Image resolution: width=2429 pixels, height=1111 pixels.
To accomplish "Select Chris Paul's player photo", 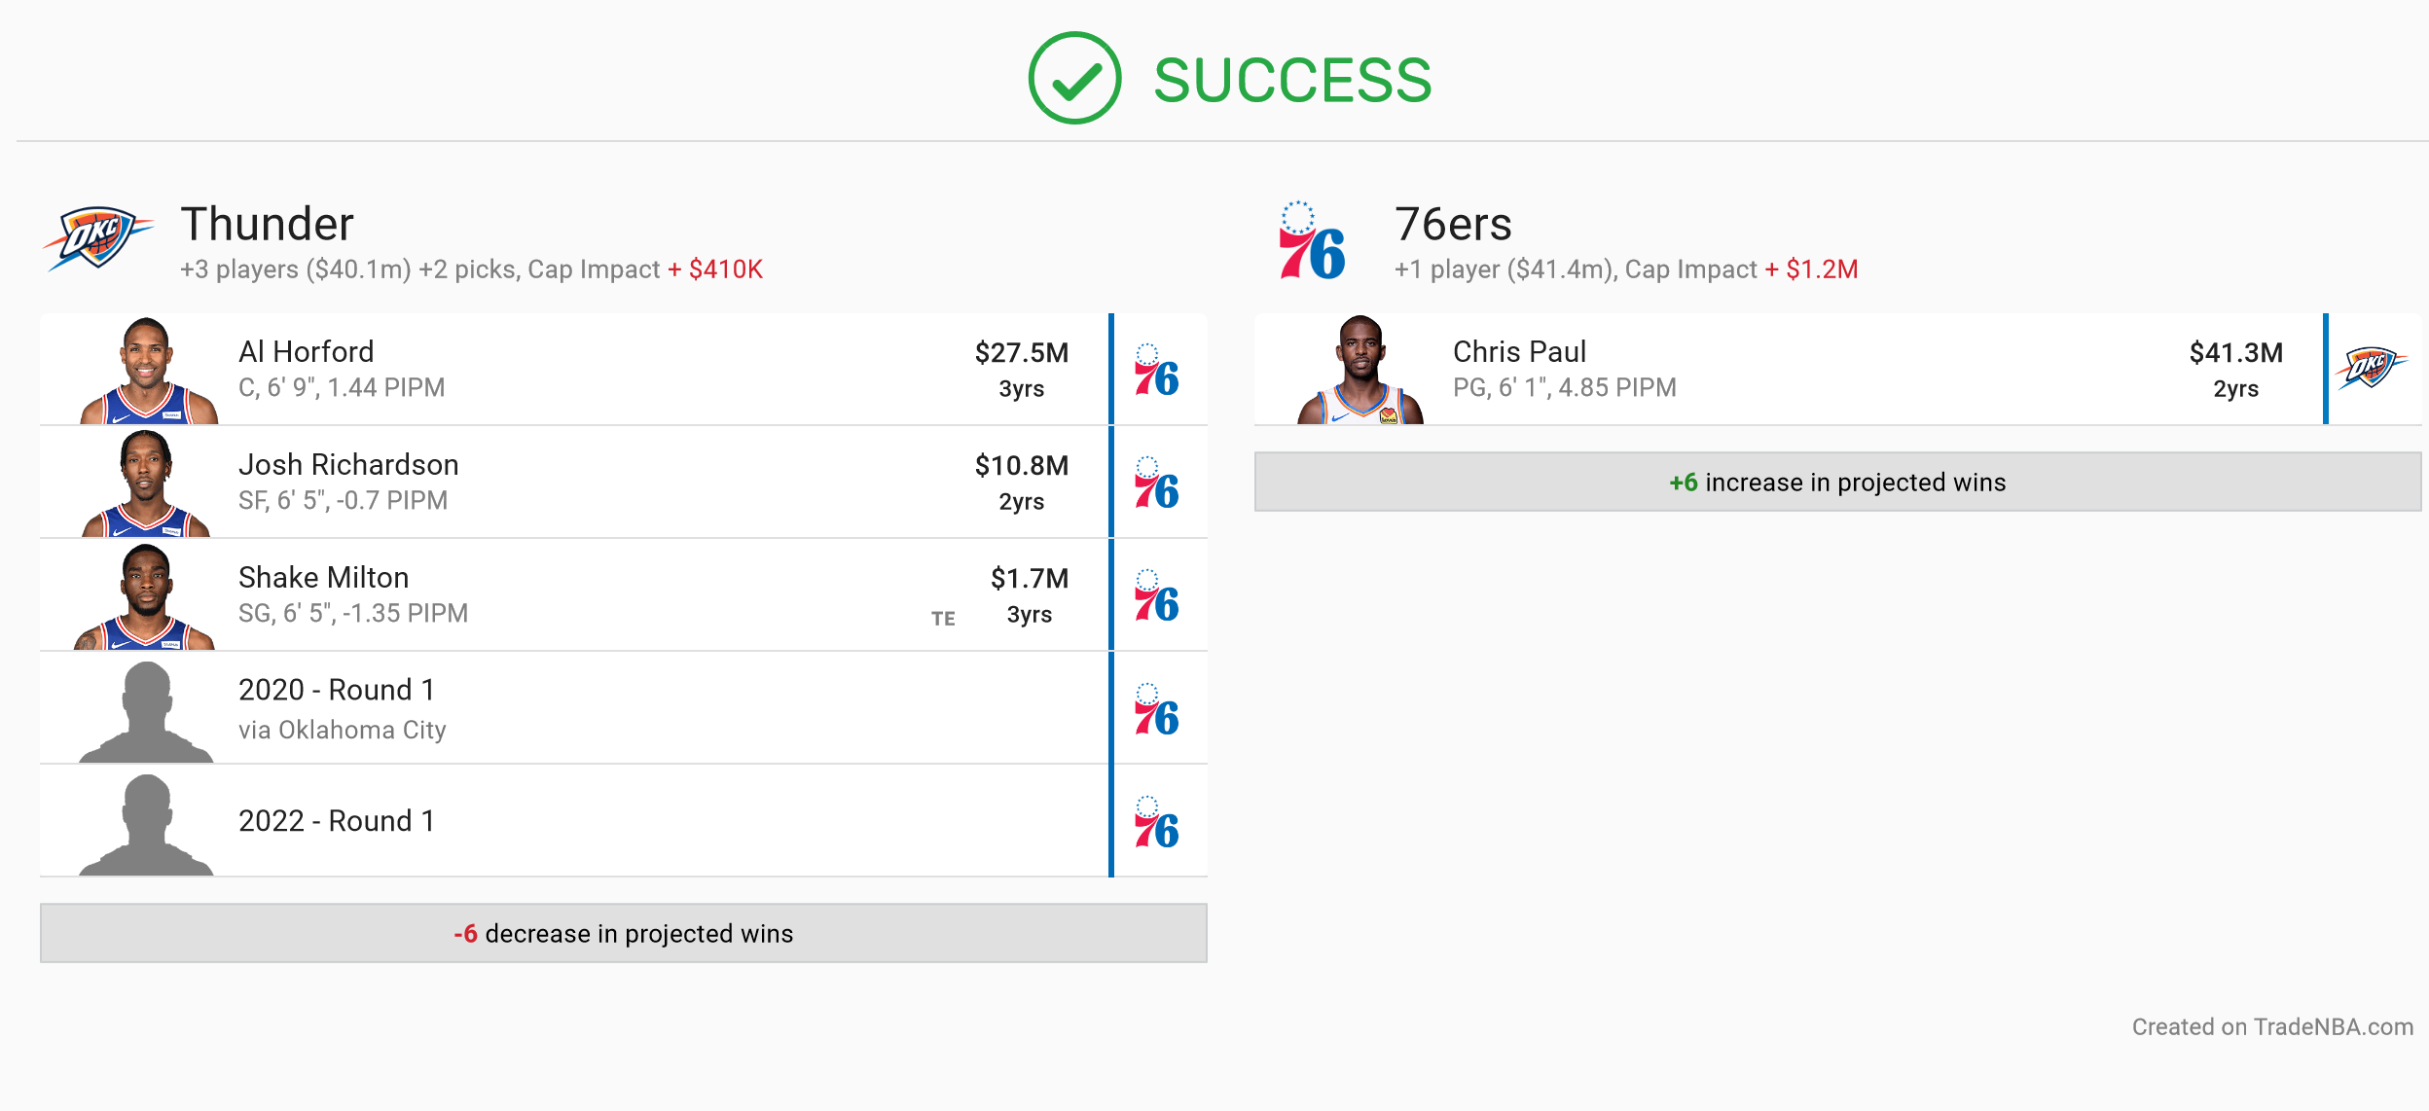I will (x=1360, y=370).
